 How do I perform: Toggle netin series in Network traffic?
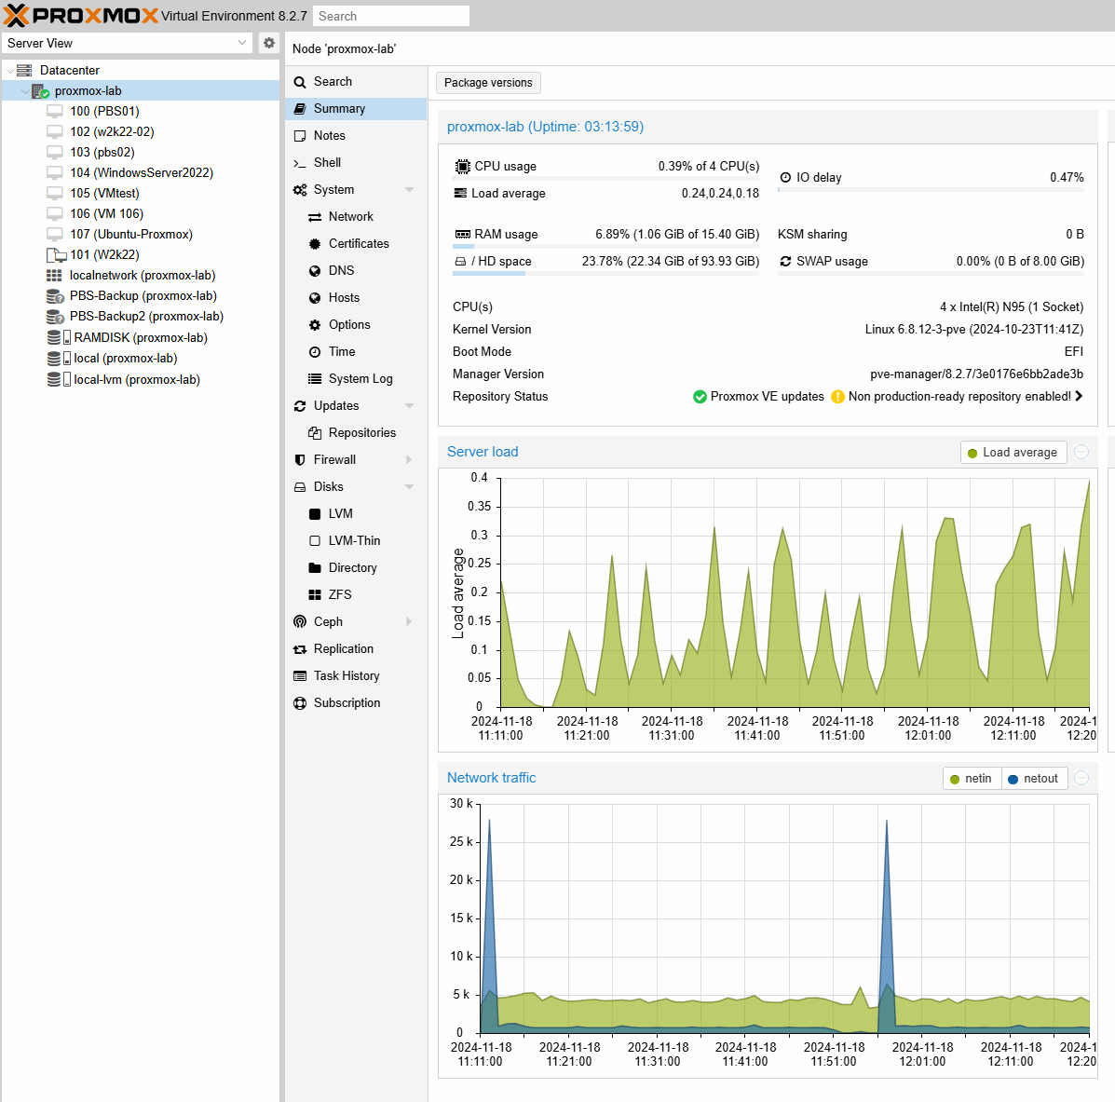pyautogui.click(x=972, y=779)
